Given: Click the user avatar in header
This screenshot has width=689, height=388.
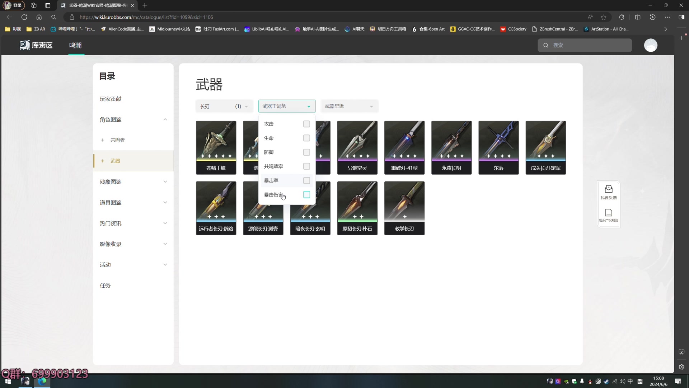Looking at the screenshot, I should 651,45.
